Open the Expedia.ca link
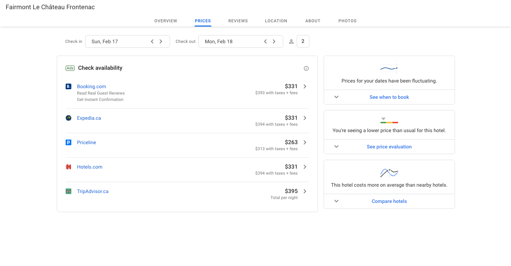The width and height of the screenshot is (511, 266). pyautogui.click(x=89, y=118)
